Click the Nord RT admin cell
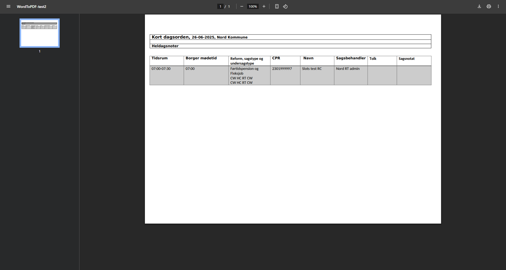Screen dimensions: 506x270 point(348,69)
